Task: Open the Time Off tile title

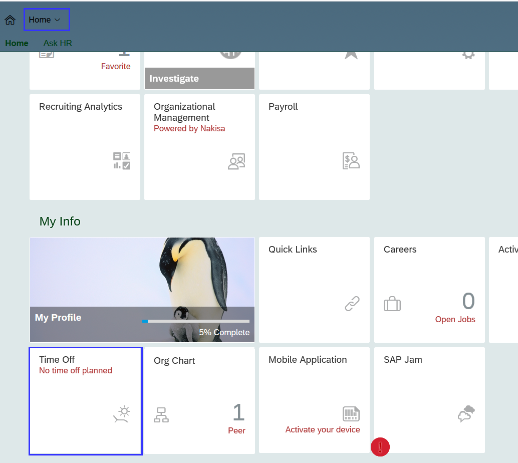Action: (57, 360)
